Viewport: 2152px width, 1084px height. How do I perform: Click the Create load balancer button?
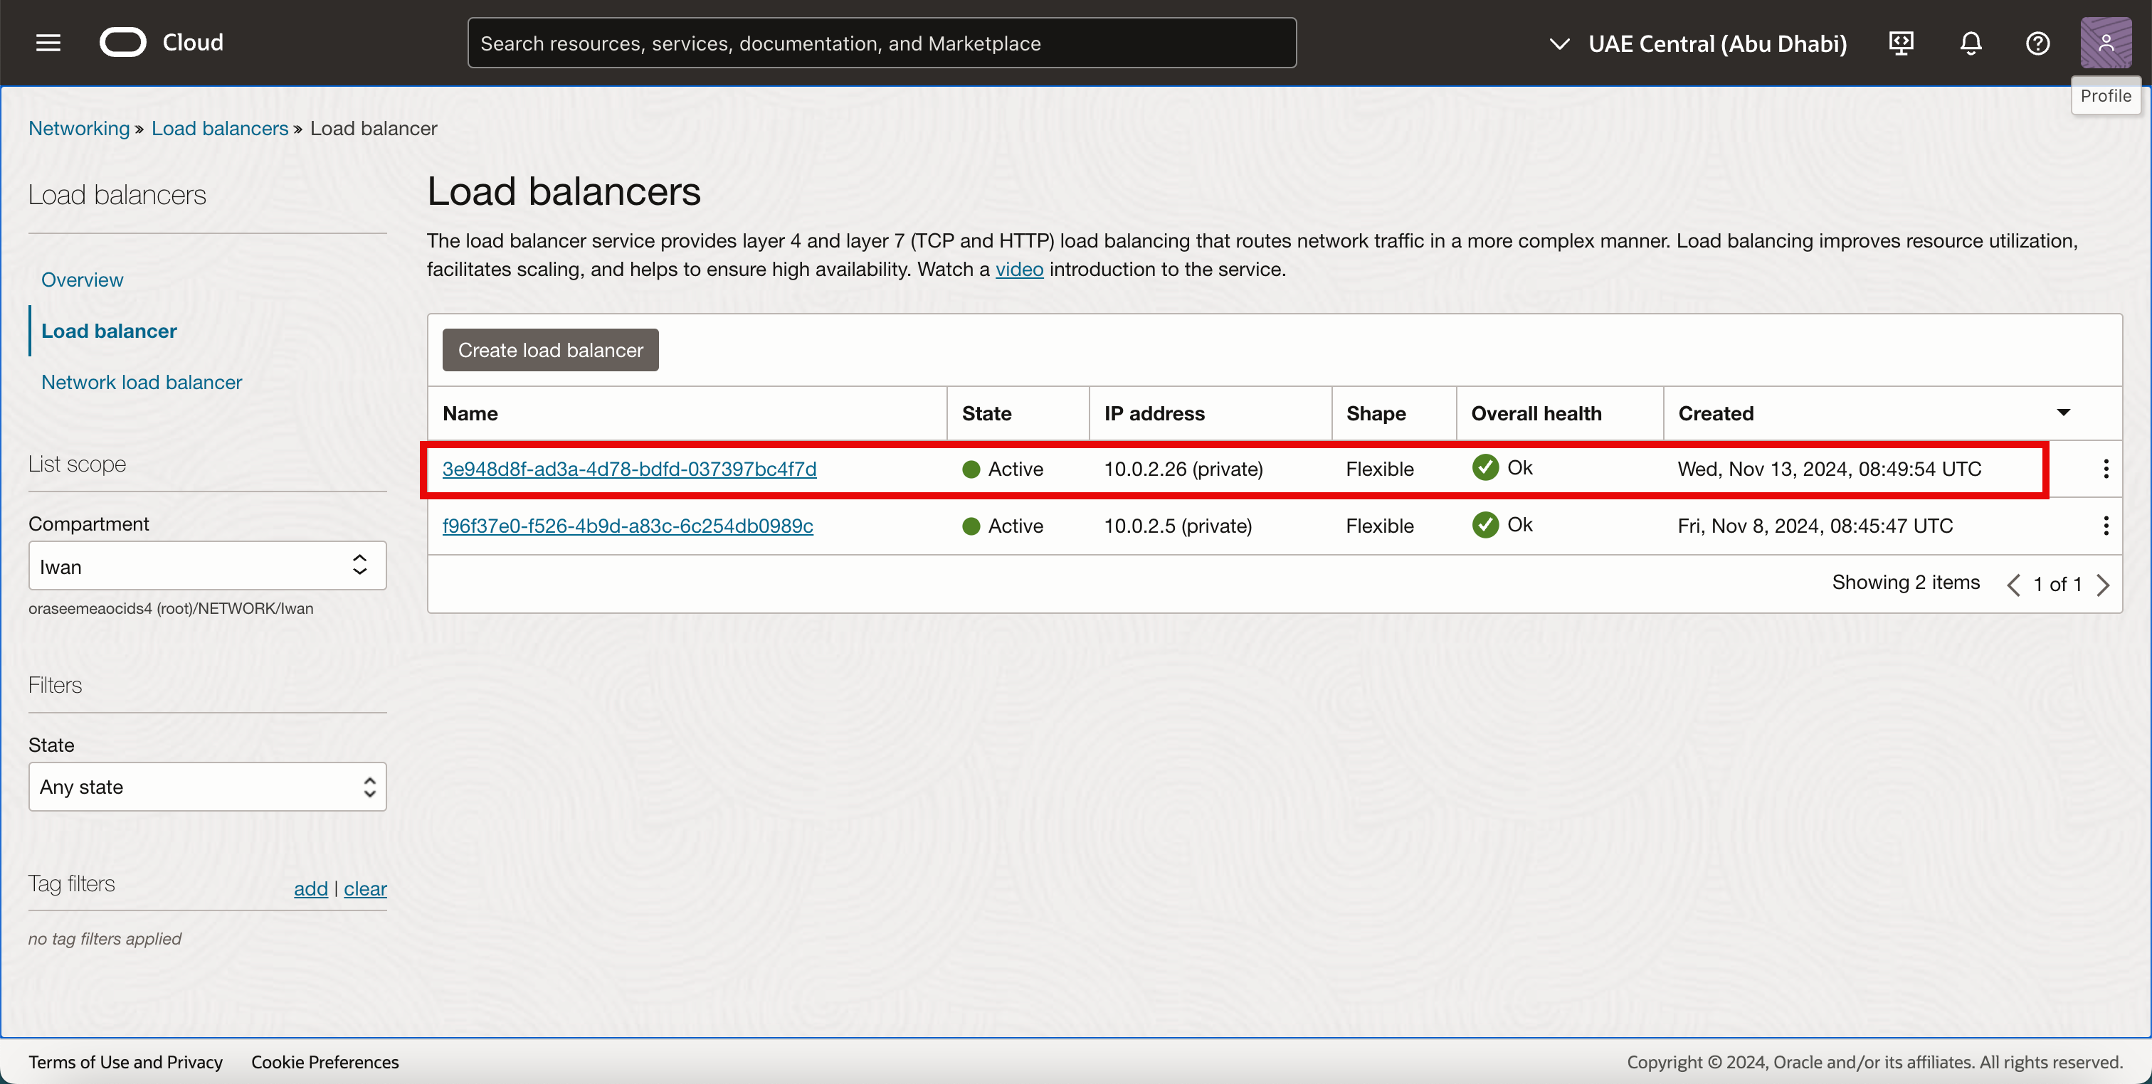(549, 350)
